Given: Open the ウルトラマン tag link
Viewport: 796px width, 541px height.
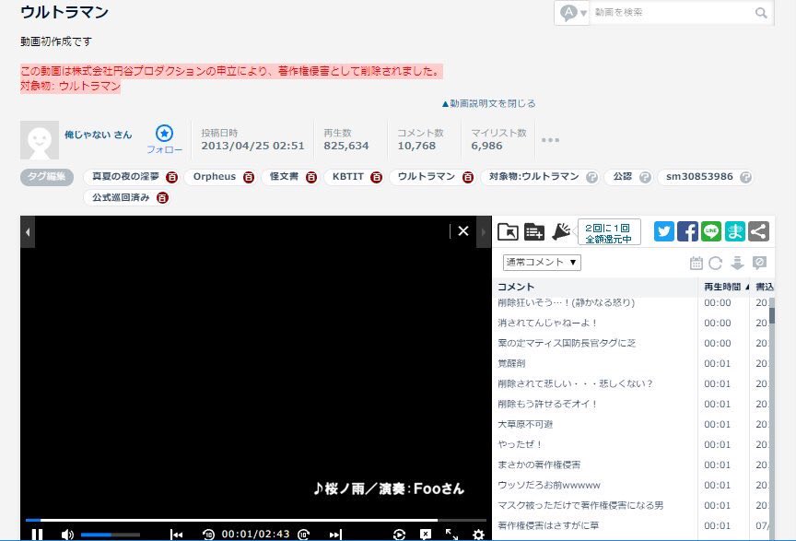Looking at the screenshot, I should (x=426, y=177).
